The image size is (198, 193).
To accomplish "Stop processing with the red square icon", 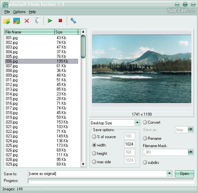I will pyautogui.click(x=60, y=20).
